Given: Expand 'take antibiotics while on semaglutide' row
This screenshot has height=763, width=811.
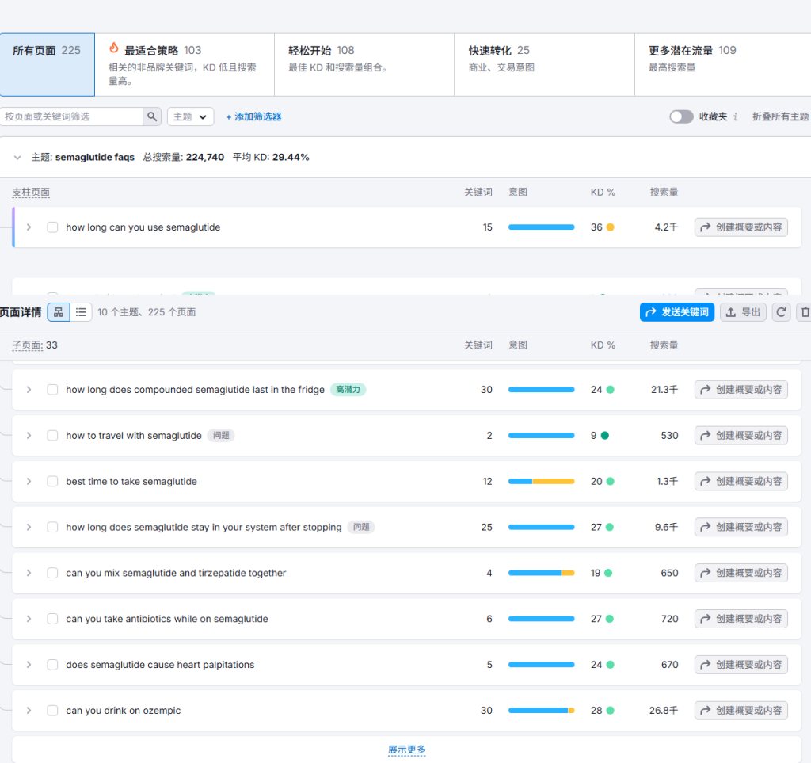Looking at the screenshot, I should 29,619.
